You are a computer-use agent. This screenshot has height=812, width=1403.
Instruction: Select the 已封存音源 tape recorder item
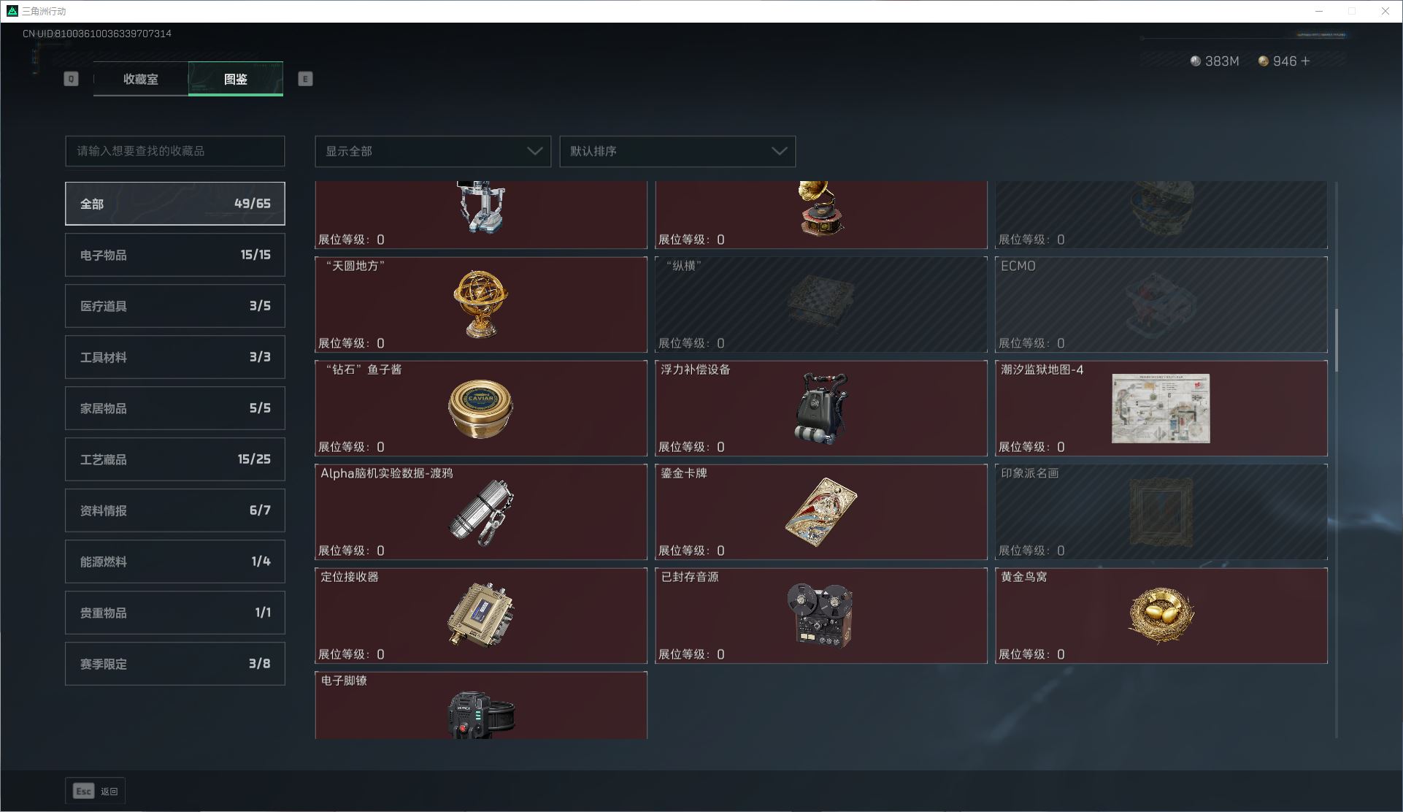point(821,616)
